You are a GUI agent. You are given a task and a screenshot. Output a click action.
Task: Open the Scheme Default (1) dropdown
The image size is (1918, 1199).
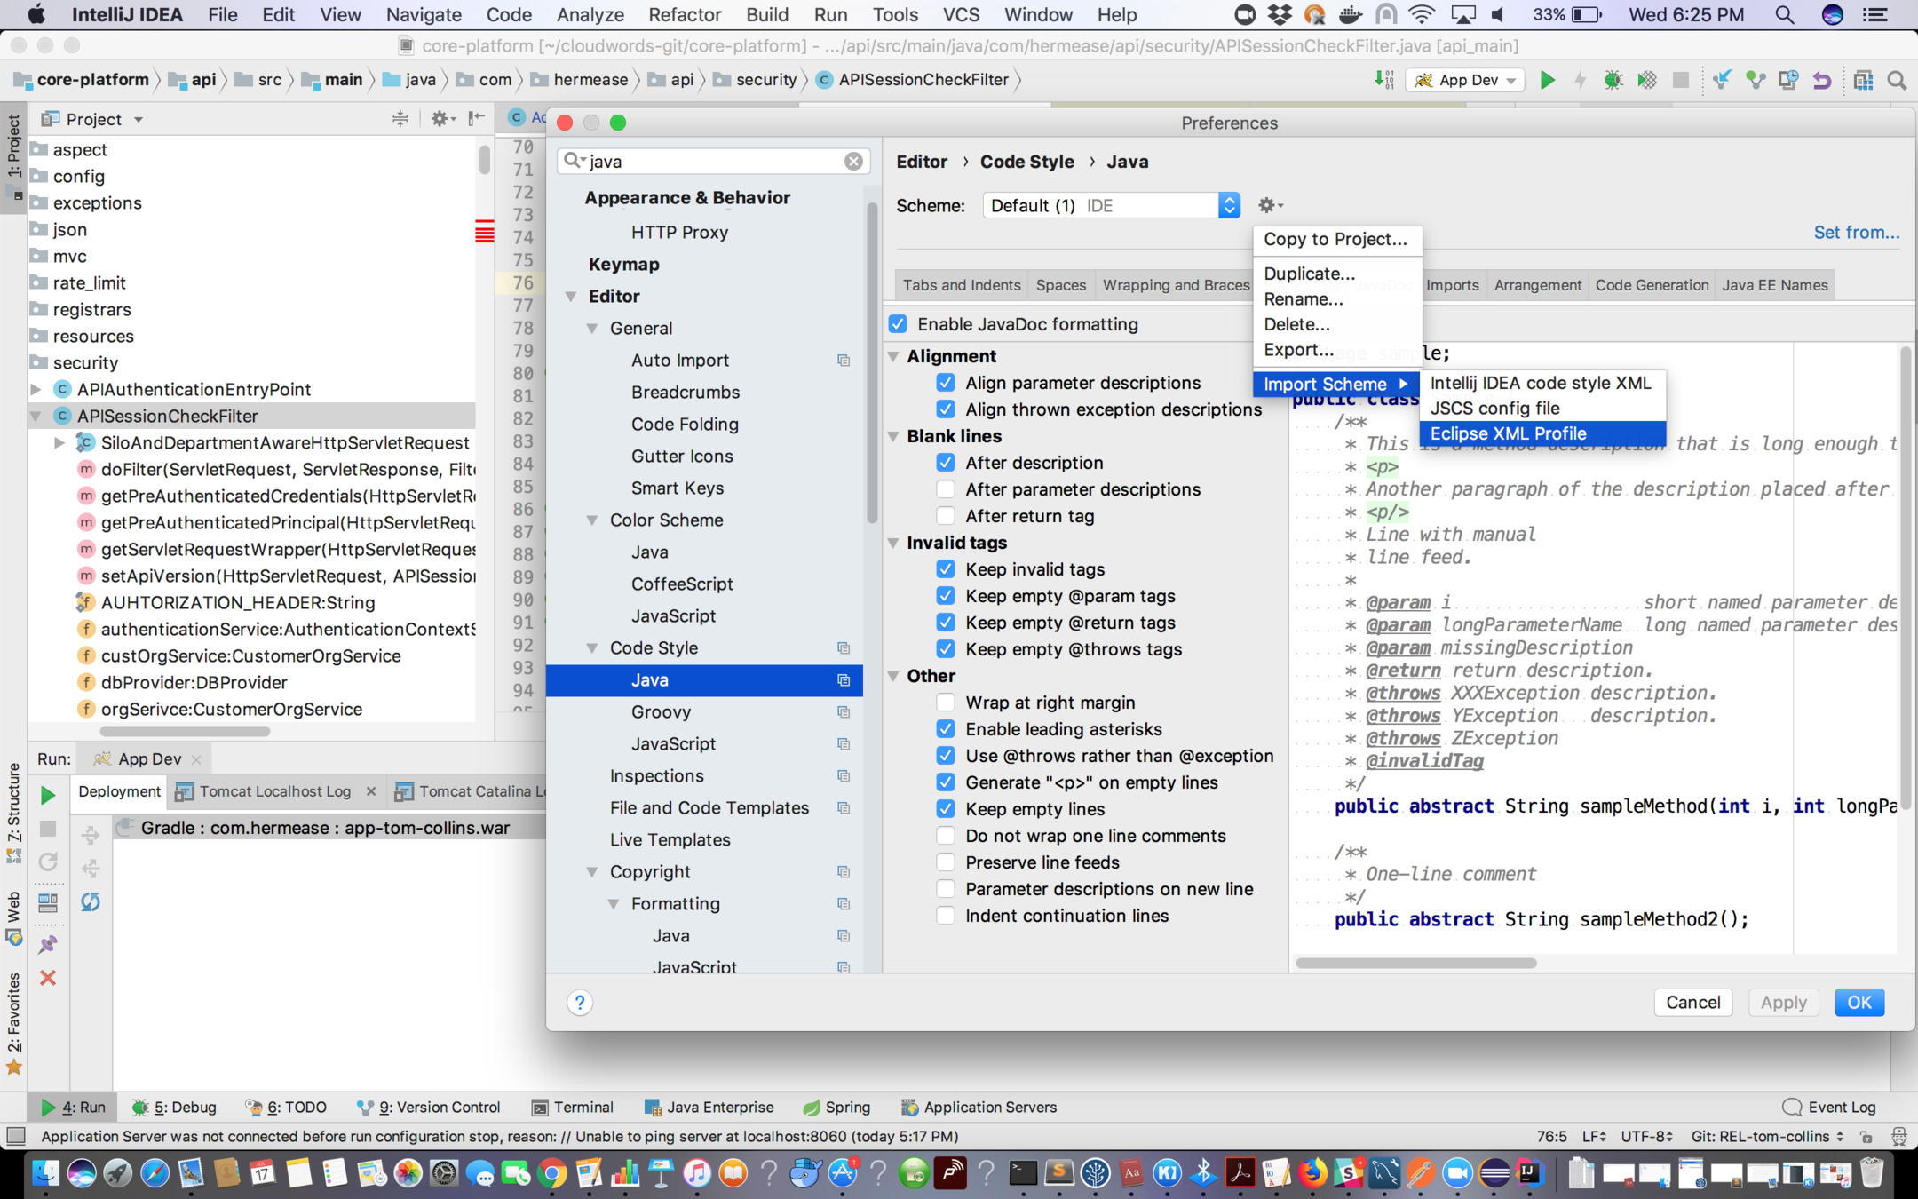(x=1112, y=205)
